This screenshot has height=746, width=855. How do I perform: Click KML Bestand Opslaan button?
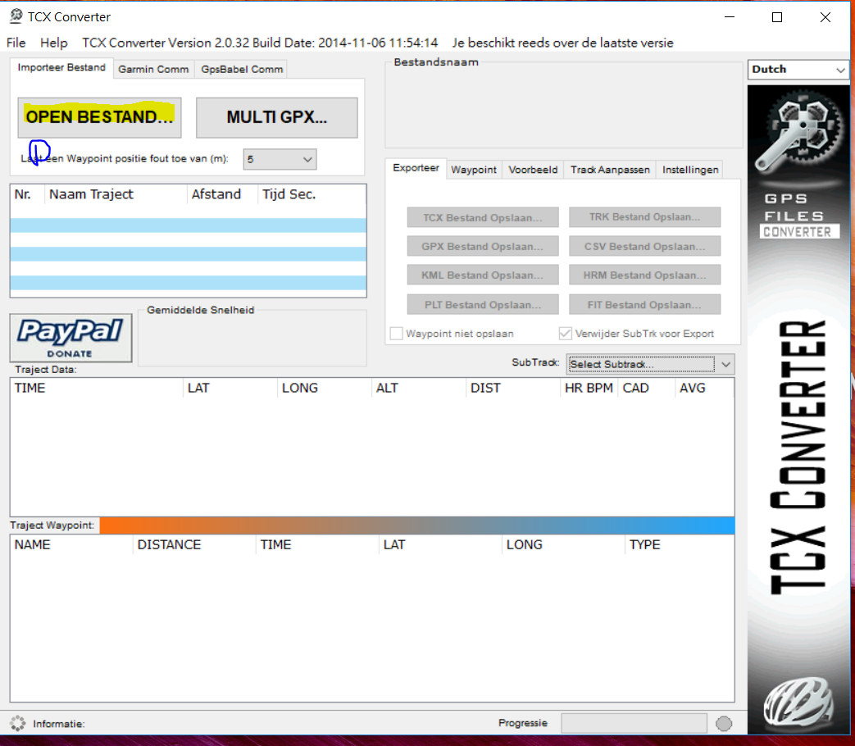tap(483, 275)
